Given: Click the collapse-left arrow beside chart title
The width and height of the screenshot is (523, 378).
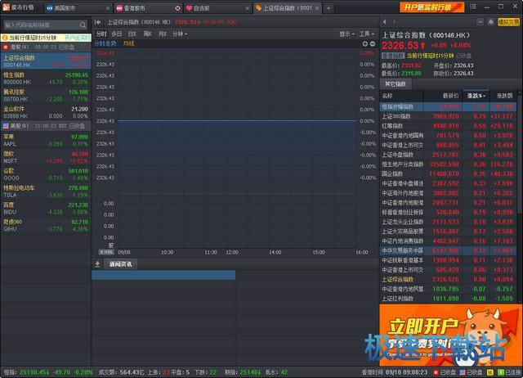Looking at the screenshot, I should coord(97,22).
